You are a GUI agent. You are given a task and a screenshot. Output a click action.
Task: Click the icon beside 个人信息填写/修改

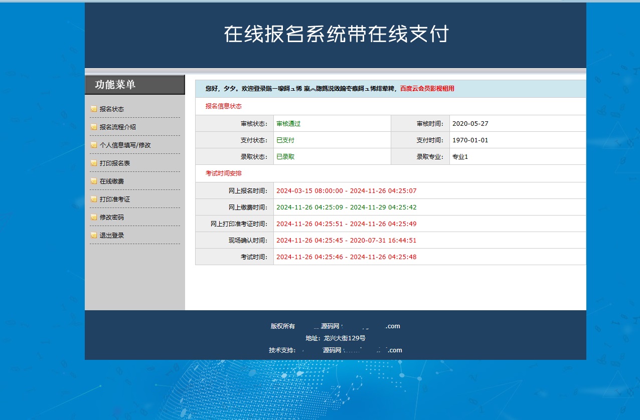tap(93, 145)
